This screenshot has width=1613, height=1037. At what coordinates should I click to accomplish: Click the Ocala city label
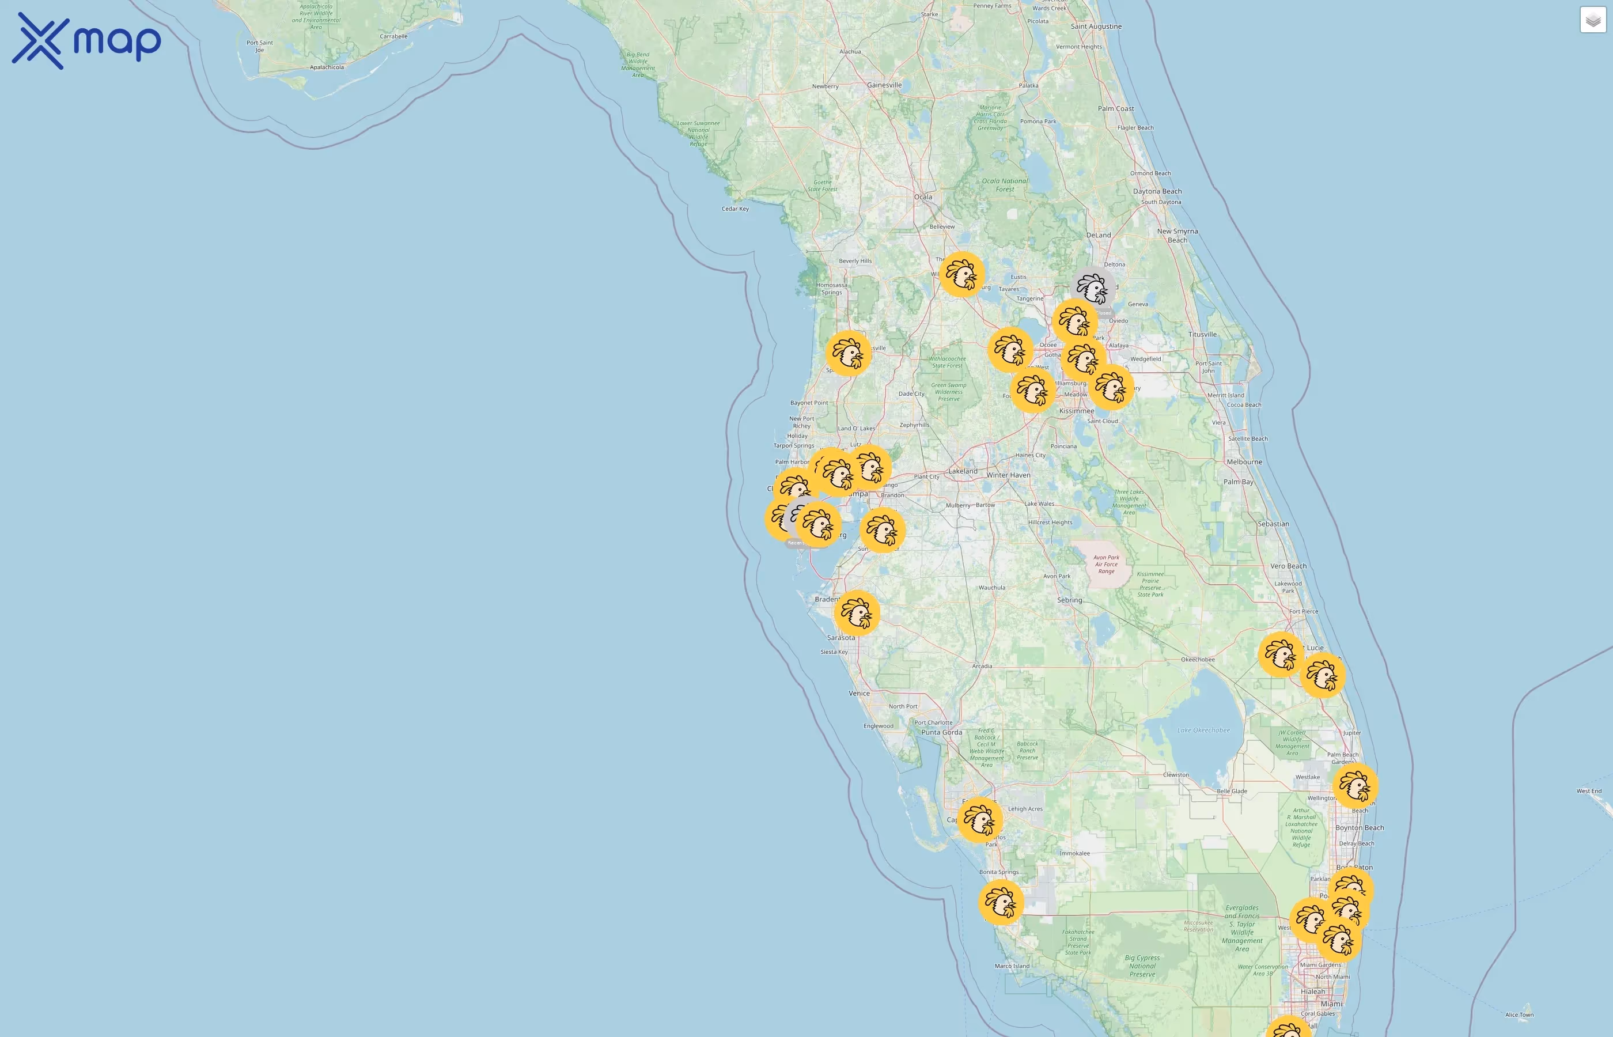[x=923, y=196]
